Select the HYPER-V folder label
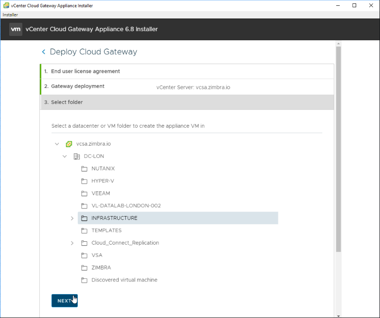The height and width of the screenshot is (318, 380). pyautogui.click(x=103, y=181)
